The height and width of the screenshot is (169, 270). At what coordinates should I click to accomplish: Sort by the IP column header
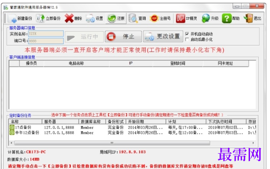tap(131, 63)
